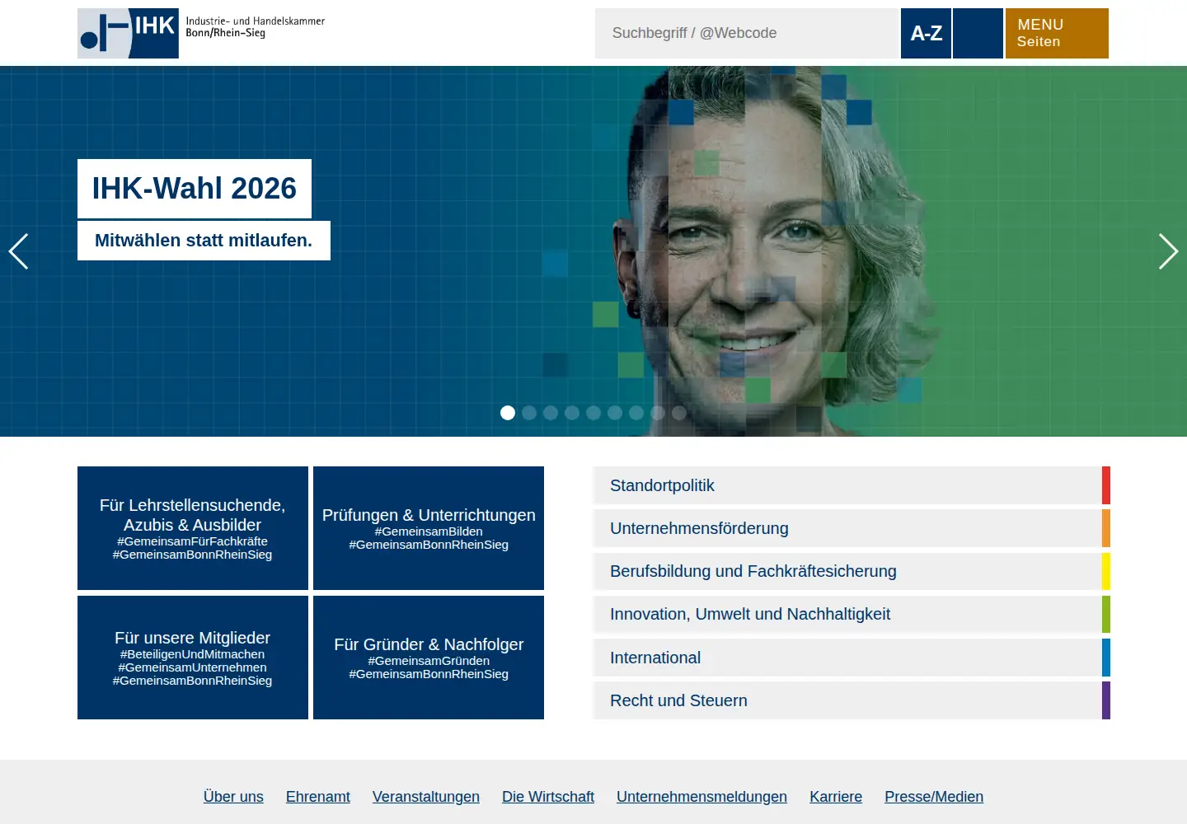Image resolution: width=1187 pixels, height=824 pixels.
Task: Open the Lehrstellensuchende, Azubis & Ausbilder tile
Action: pyautogui.click(x=193, y=528)
